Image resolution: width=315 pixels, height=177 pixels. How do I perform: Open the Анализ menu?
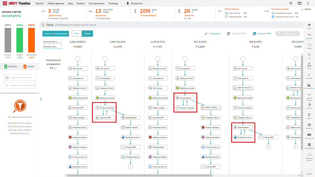pos(81,3)
